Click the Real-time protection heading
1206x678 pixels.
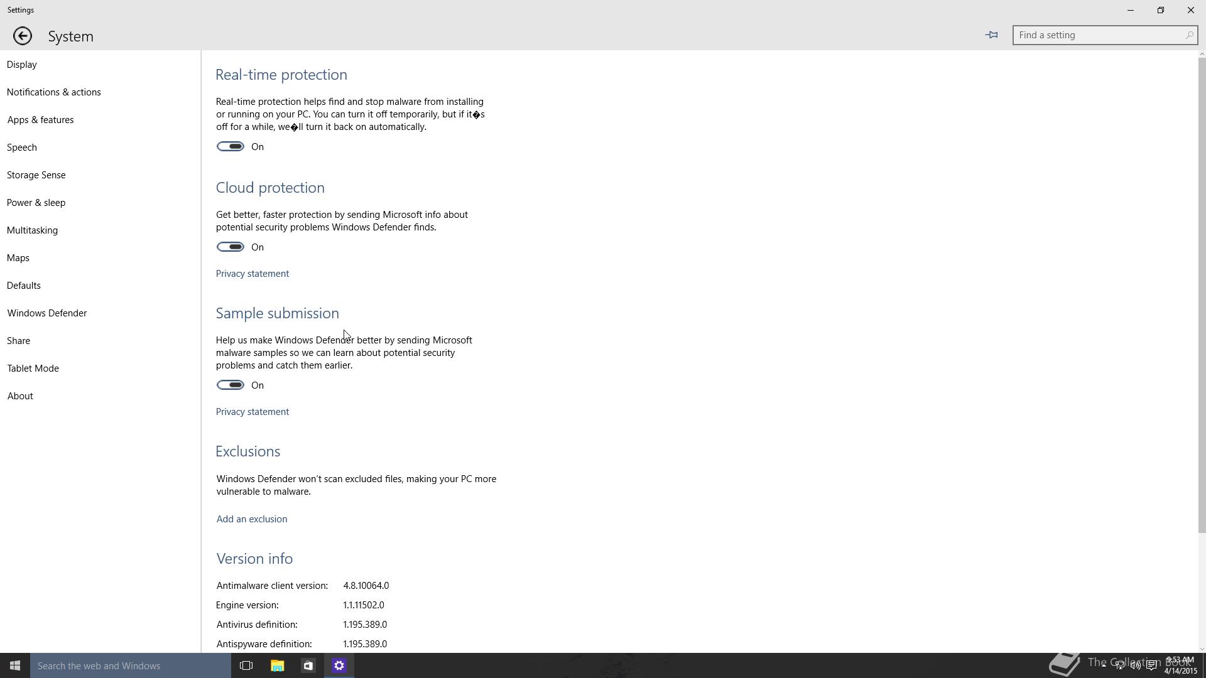click(281, 75)
